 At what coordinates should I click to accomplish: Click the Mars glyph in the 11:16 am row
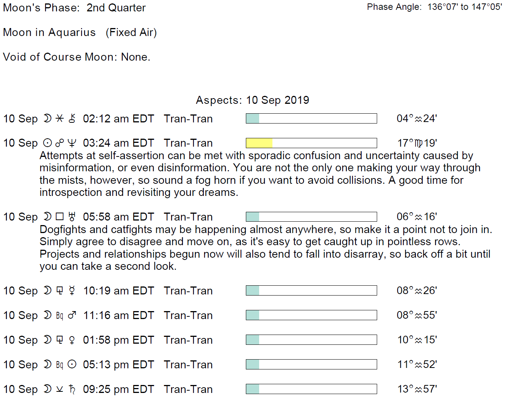click(x=72, y=315)
